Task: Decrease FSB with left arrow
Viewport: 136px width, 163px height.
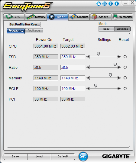Action: pos(88,57)
